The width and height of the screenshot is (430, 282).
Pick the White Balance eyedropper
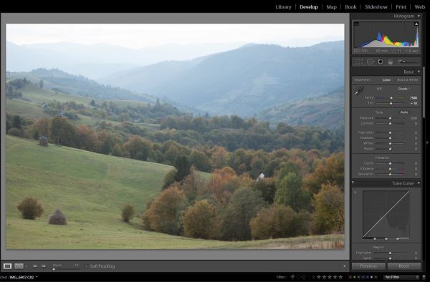[x=359, y=91]
